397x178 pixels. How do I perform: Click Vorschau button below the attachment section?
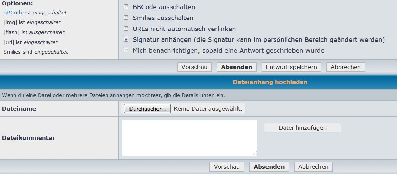tap(227, 167)
